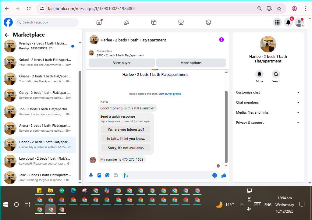Screen dimensions: 312x220
Task: Expand Media, files and links section
Action: (x=268, y=112)
